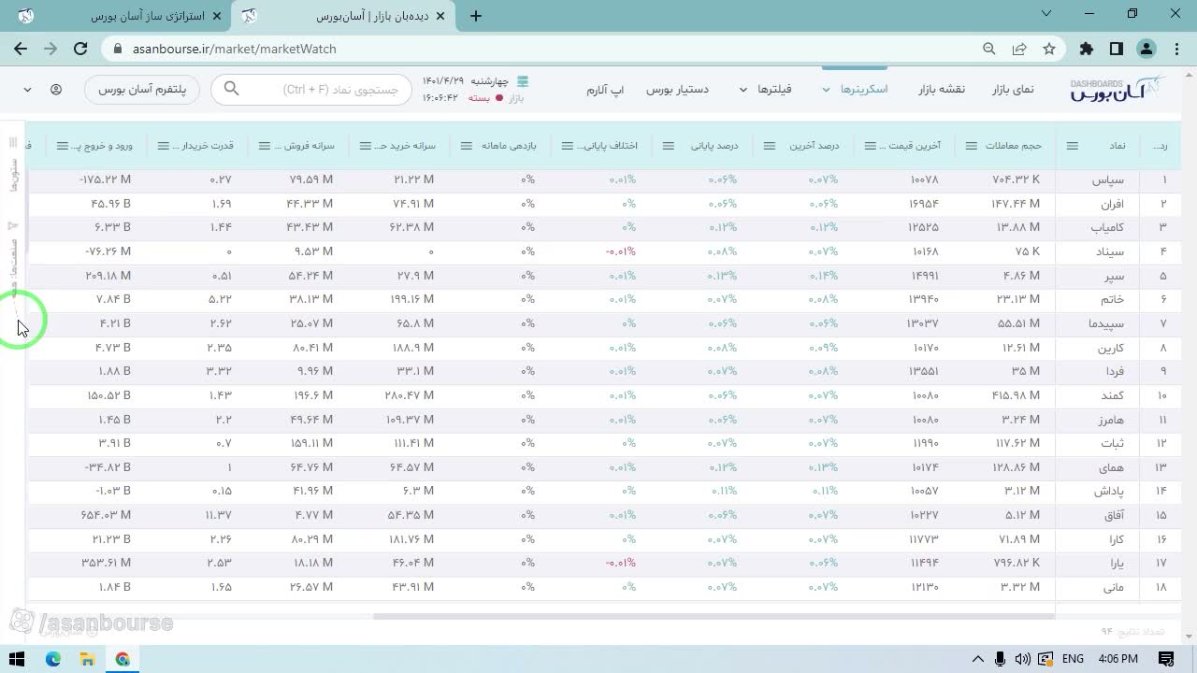Click the horizontal scrollbar below the table
The image size is (1197, 673).
tap(714, 616)
